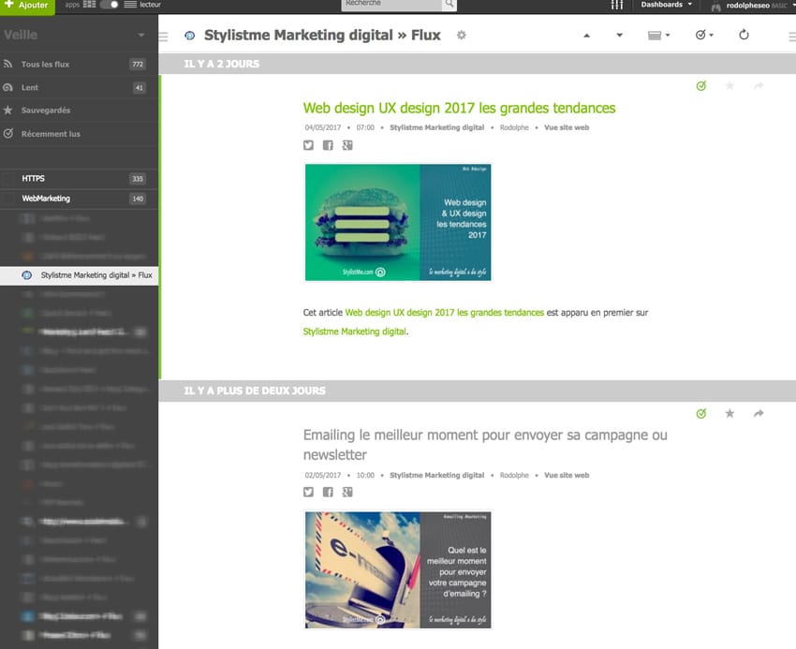
Task: Open the Dashboards dropdown menu
Action: pyautogui.click(x=666, y=5)
